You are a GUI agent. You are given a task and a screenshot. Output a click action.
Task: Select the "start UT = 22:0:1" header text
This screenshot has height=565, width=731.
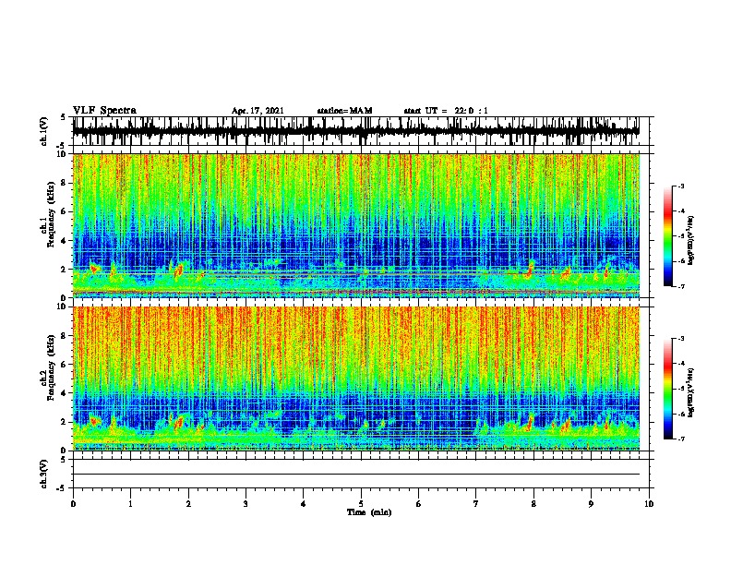[x=445, y=111]
